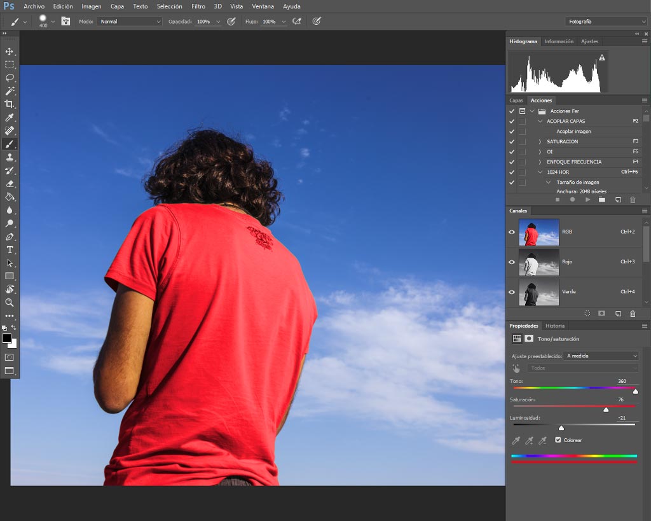
Task: Expand the ENFOQUE FRECUENCIA action
Action: pyautogui.click(x=540, y=162)
